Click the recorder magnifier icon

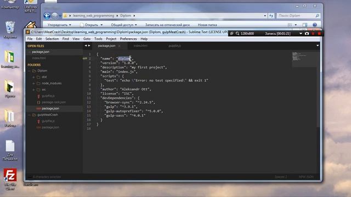pos(237,33)
